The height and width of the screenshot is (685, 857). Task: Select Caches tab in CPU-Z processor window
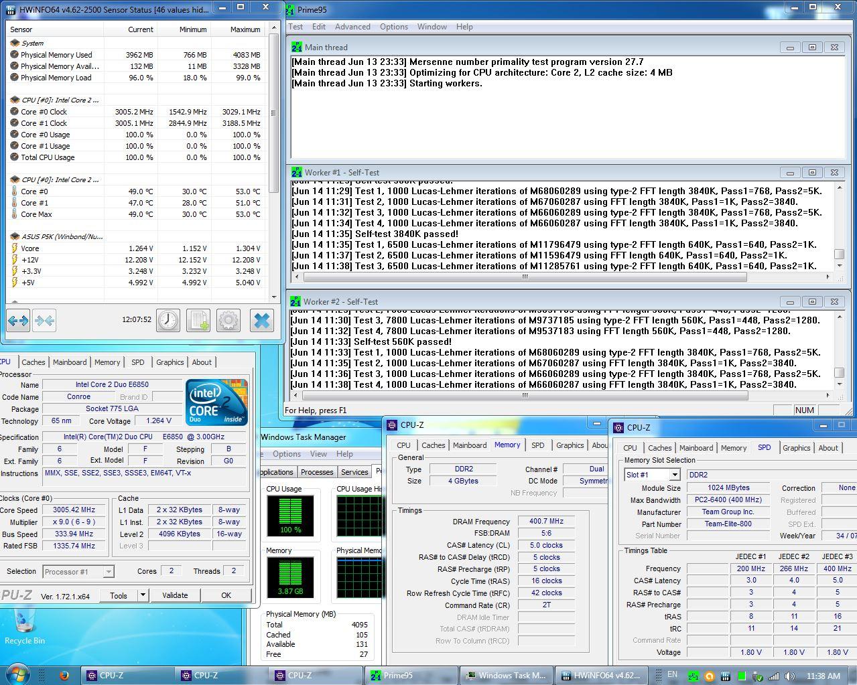pyautogui.click(x=34, y=362)
